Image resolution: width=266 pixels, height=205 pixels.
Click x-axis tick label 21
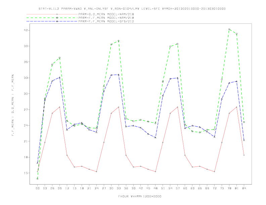tap(89, 188)
